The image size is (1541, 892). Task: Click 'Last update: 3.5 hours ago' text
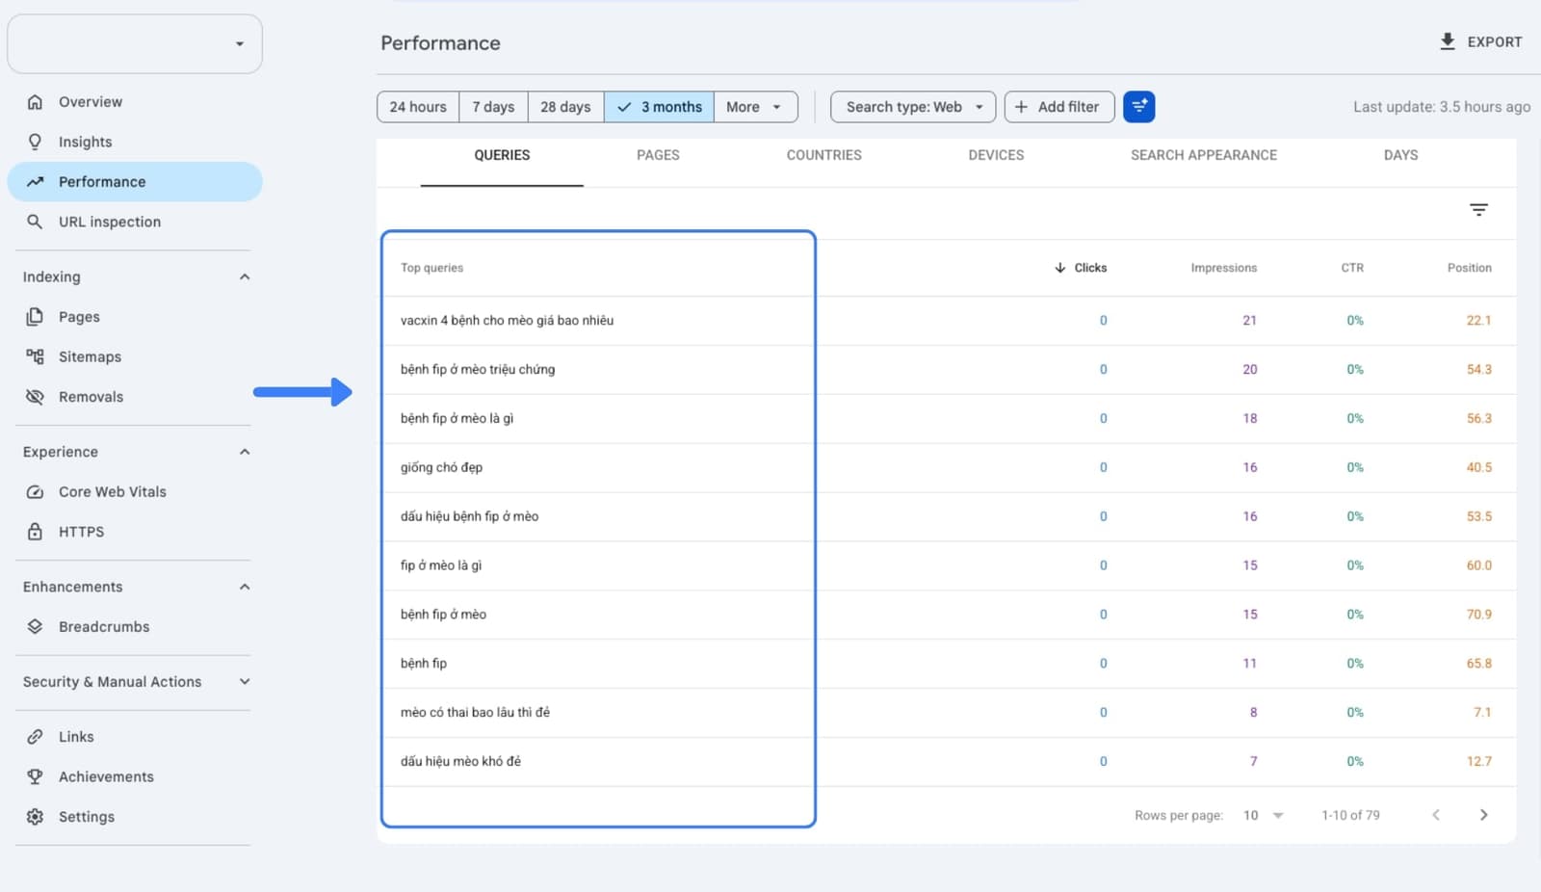click(x=1441, y=107)
